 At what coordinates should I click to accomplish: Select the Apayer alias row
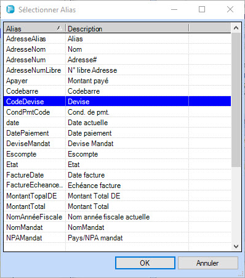[117, 81]
